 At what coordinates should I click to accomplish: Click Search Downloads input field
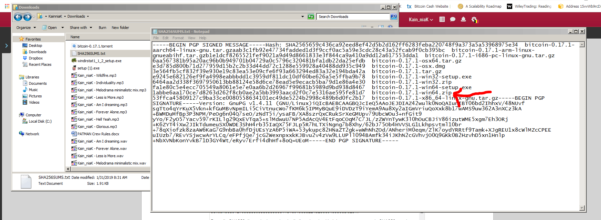click(353, 17)
